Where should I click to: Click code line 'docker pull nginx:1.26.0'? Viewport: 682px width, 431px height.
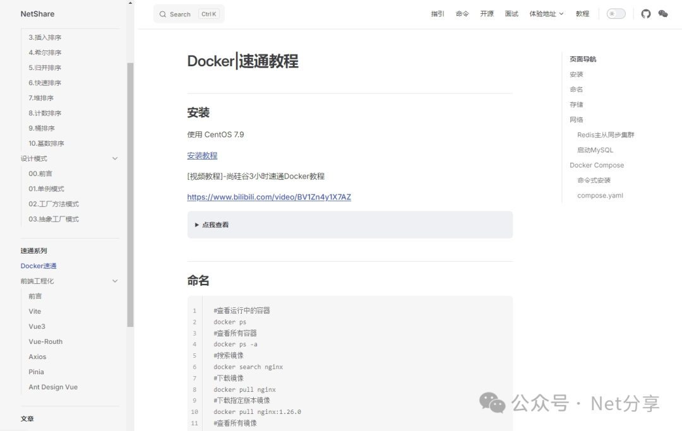[x=257, y=412]
